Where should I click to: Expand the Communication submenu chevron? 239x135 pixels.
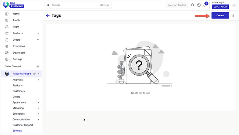click(38, 120)
